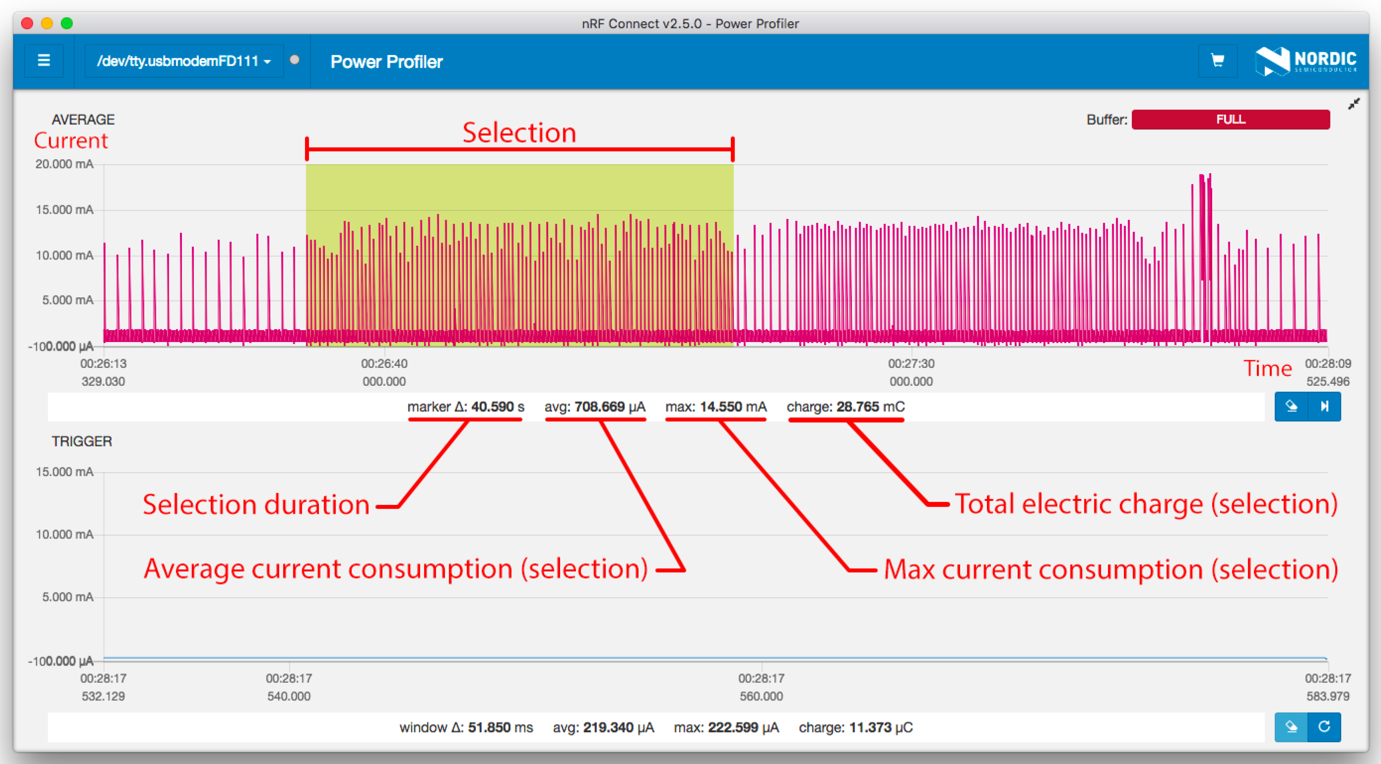Click the Nordic Semiconductor logo
Screen dimensions: 1381x764
(1305, 61)
